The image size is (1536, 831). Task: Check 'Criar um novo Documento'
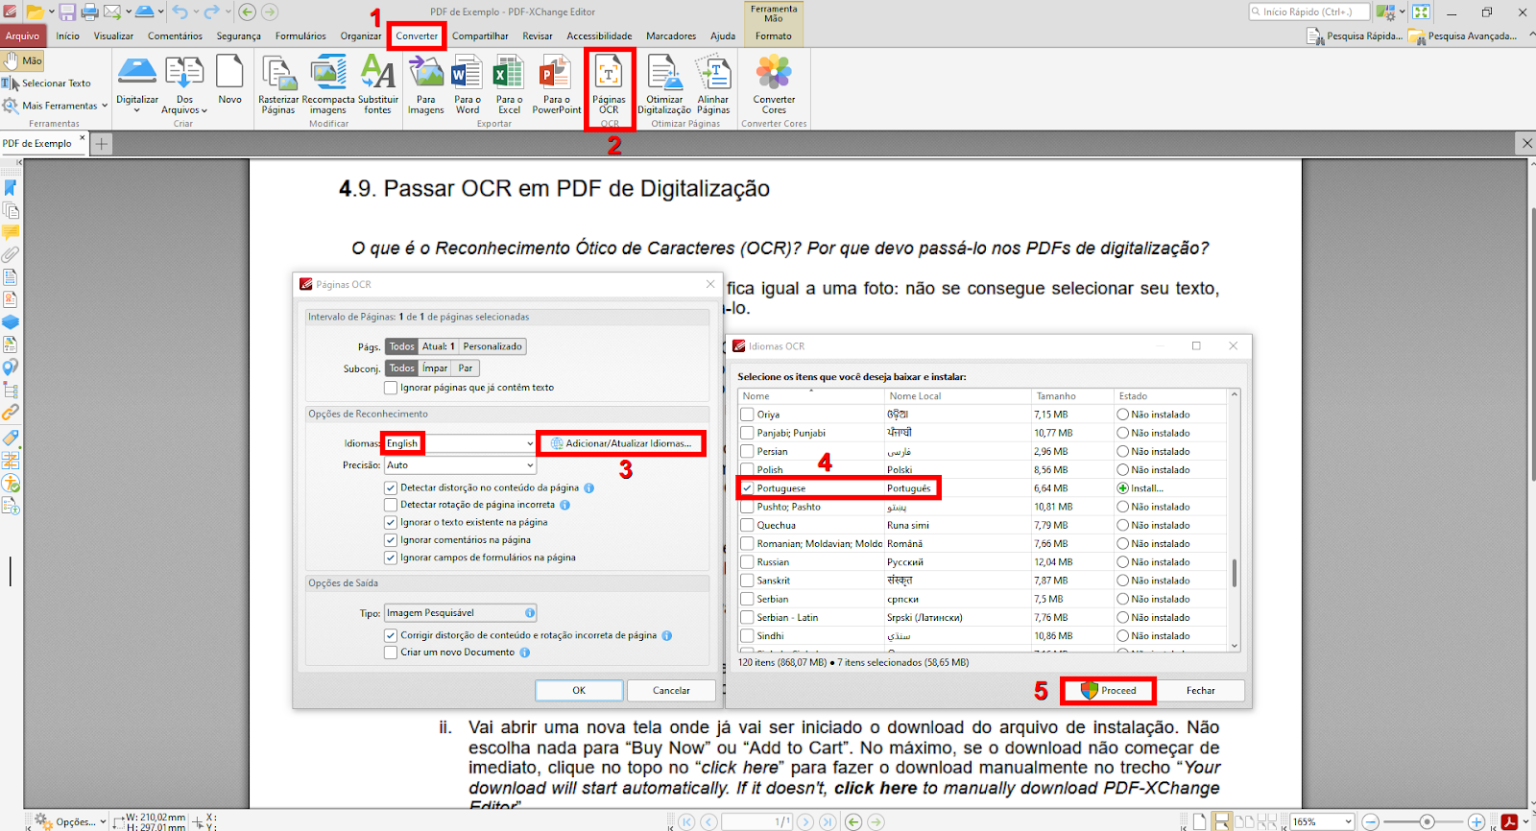[391, 653]
